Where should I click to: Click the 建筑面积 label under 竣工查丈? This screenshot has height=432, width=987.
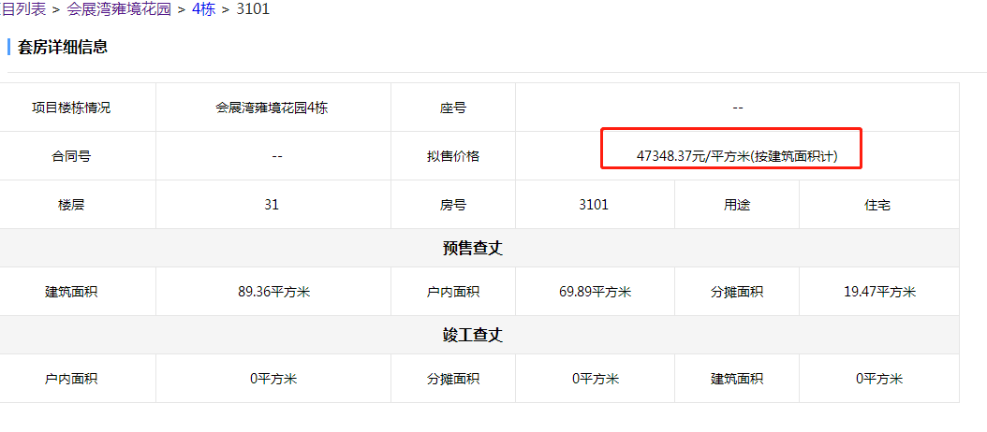coord(736,379)
